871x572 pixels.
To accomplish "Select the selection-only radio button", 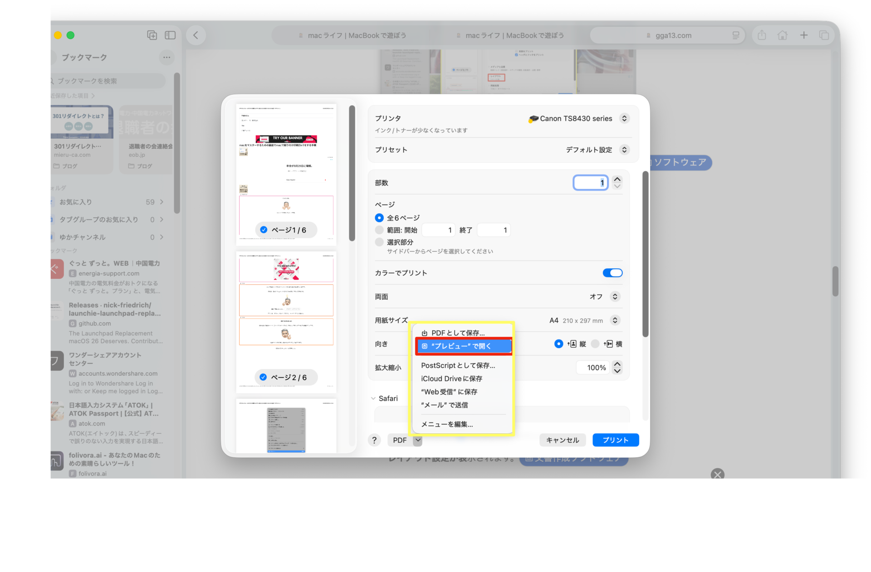I will click(x=379, y=242).
